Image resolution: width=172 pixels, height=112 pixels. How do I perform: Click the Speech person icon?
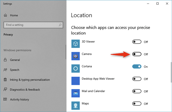click(x=5, y=70)
